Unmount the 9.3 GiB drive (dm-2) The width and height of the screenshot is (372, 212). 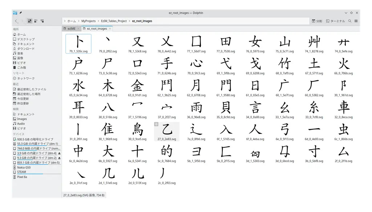(59, 158)
